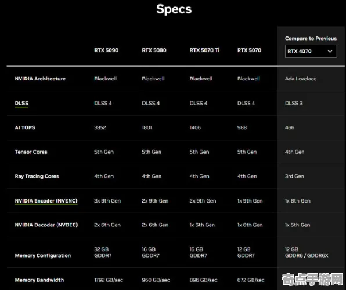Click the 466 AI TOPS value
Screen dimensions: 346x290
(290, 127)
